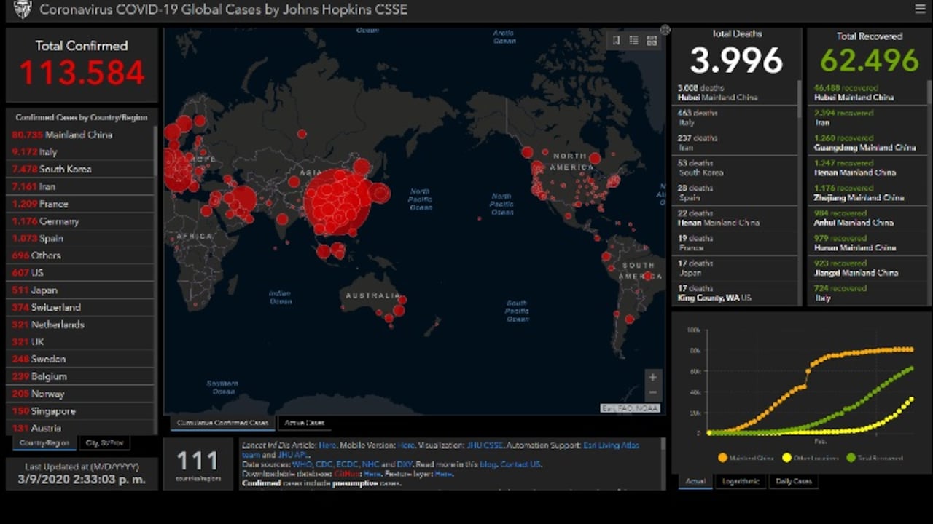Click the Contact US link

520,464
